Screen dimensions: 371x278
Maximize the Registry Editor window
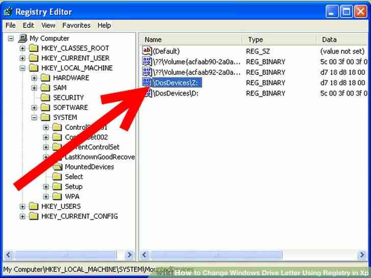[x=346, y=11]
